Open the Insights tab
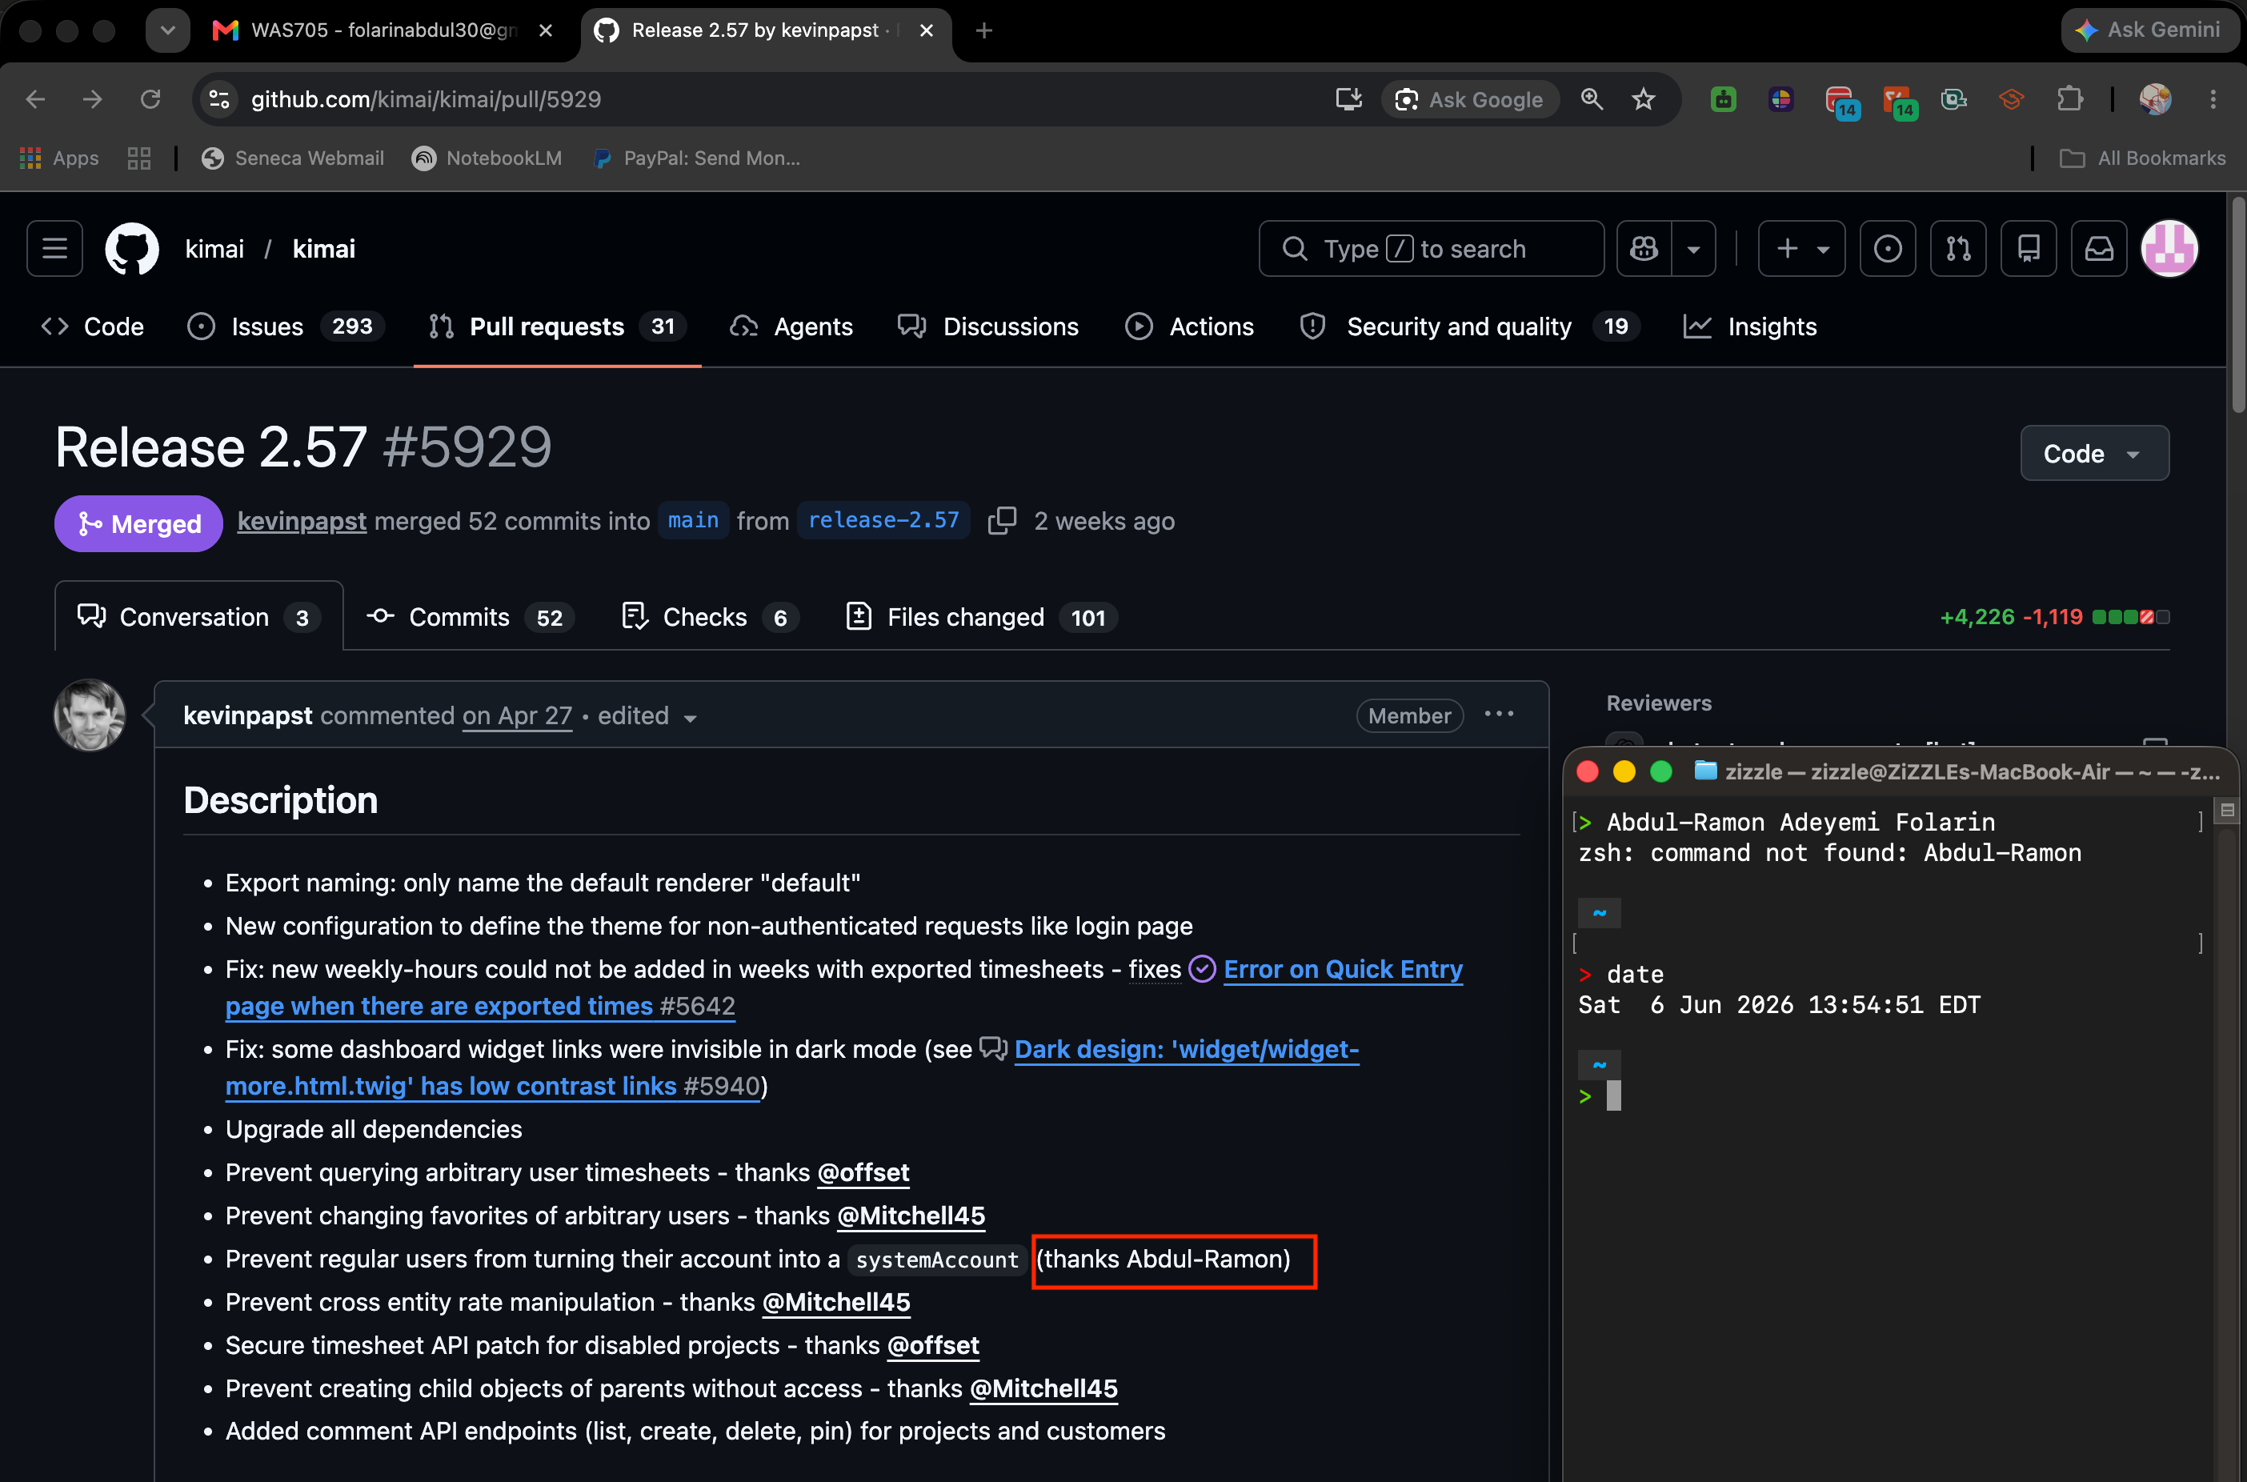The height and width of the screenshot is (1482, 2247). click(x=1750, y=326)
